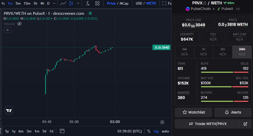Screen dimensions: 253x136
Task: Copy the PRVX token address icon
Action: (x=205, y=3)
